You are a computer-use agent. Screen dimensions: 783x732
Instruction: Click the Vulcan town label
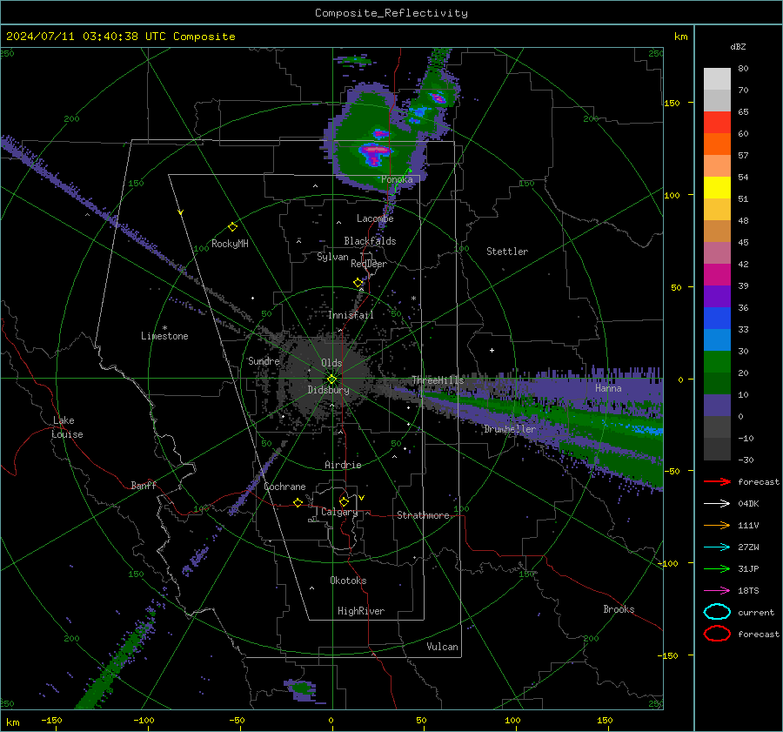[442, 647]
